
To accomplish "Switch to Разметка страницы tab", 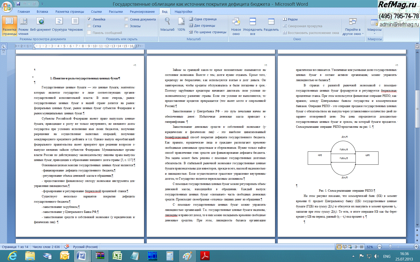I will tap(69, 12).
